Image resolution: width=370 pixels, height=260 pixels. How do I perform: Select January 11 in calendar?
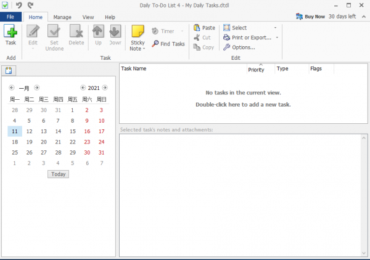(x=15, y=131)
